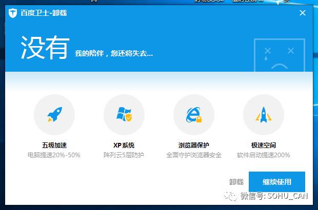Click the 继续使用 button
The height and width of the screenshot is (210, 318).
[277, 181]
